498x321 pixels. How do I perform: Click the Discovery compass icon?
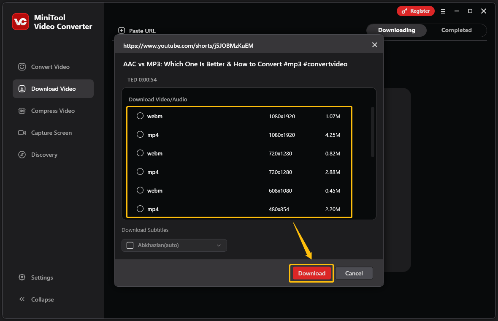click(x=22, y=155)
